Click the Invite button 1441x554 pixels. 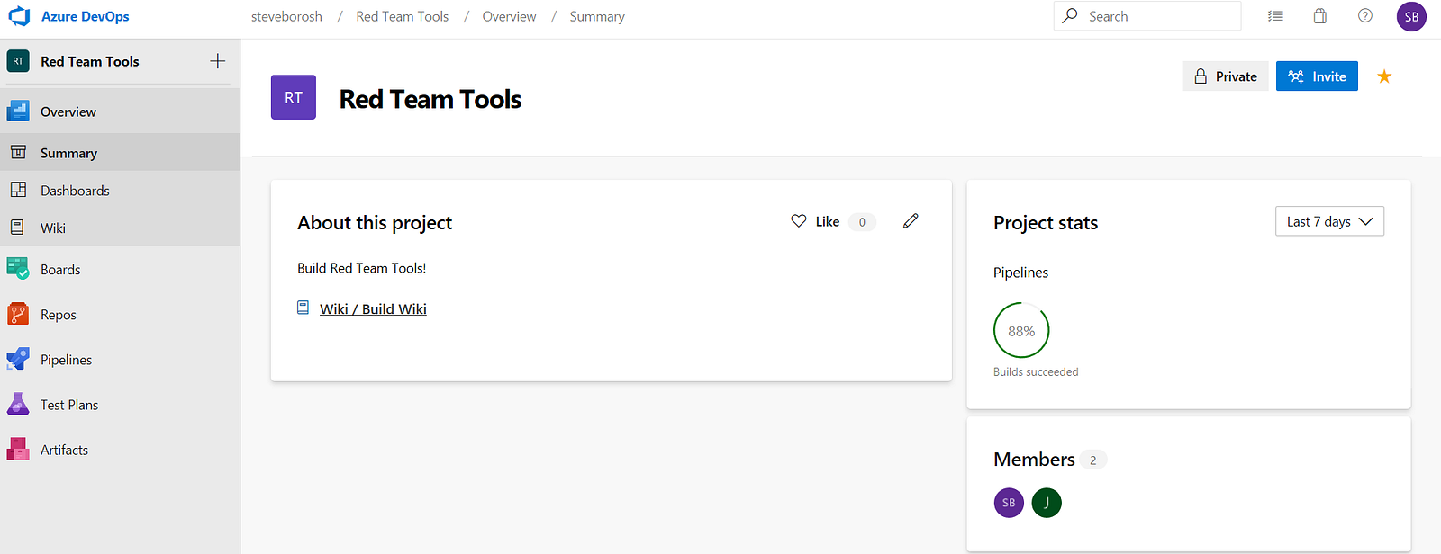coord(1317,76)
